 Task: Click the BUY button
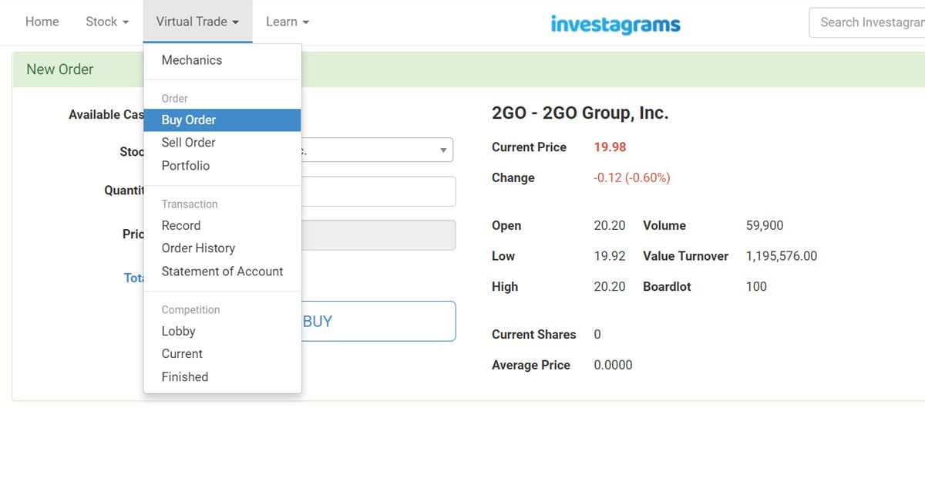(x=378, y=322)
